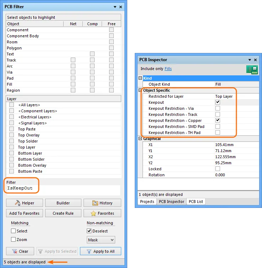
Task: Check the Bottom Layer checkbox
Action: (11, 153)
